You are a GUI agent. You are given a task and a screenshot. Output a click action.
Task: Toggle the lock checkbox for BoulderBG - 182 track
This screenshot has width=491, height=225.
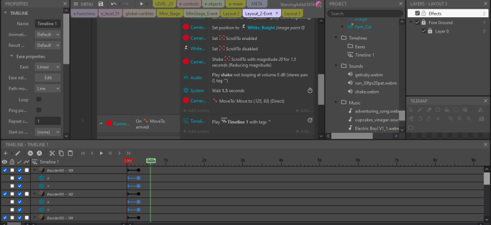pos(12,194)
